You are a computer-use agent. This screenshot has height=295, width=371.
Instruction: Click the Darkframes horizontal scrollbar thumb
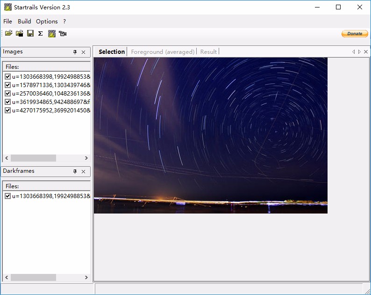click(33, 277)
